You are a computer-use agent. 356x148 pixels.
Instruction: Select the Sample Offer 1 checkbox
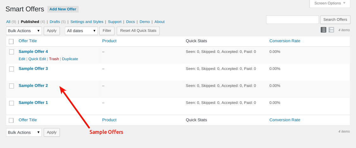(x=12, y=103)
